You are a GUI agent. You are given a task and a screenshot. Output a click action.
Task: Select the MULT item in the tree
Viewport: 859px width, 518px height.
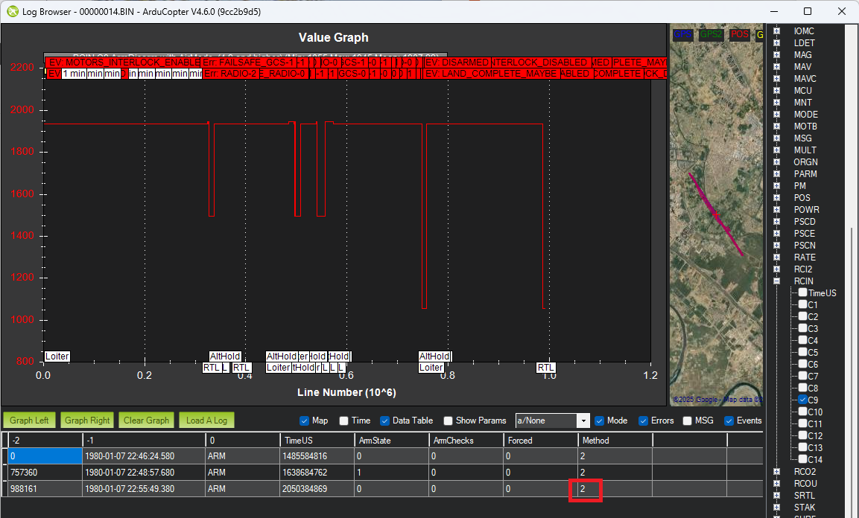coord(805,150)
